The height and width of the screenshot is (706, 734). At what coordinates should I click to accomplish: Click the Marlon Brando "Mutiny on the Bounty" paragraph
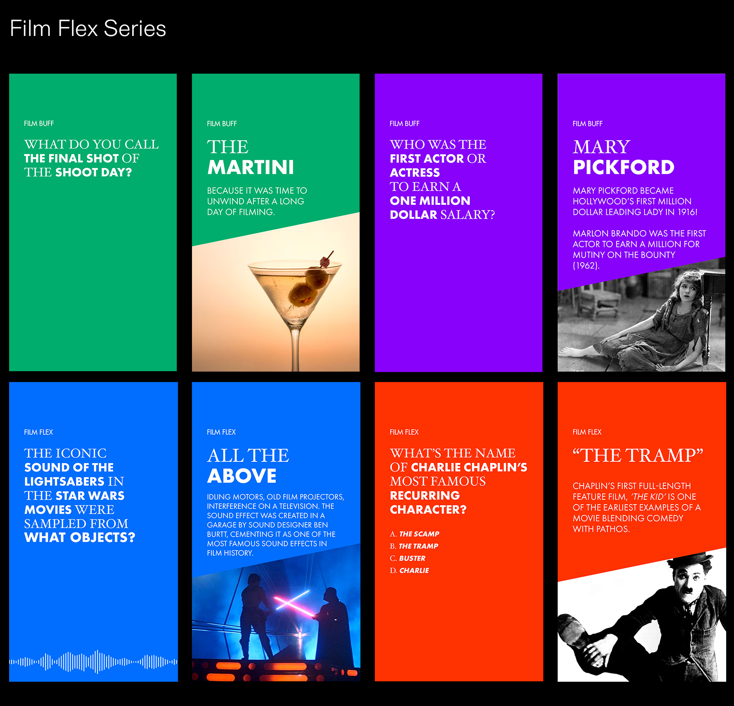[x=640, y=249]
